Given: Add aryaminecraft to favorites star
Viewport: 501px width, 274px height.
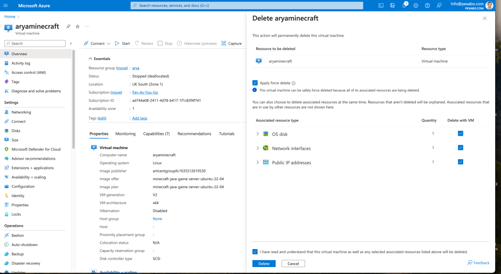Looking at the screenshot, I should point(77,26).
